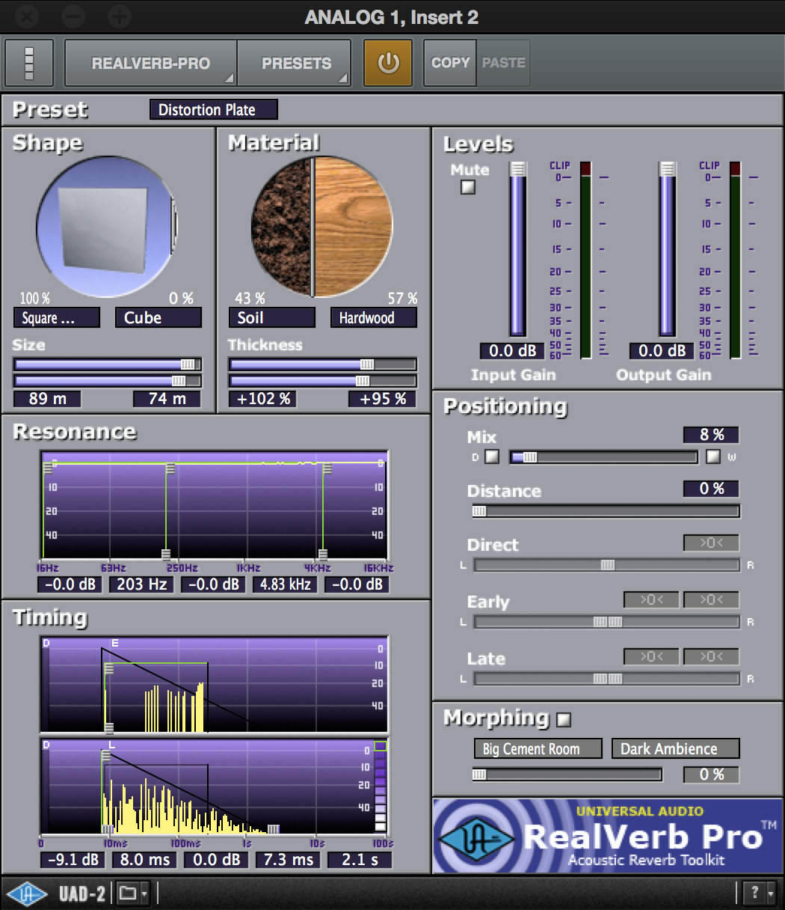This screenshot has width=785, height=910.
Task: Click the Late pan slider handles
Action: [608, 679]
